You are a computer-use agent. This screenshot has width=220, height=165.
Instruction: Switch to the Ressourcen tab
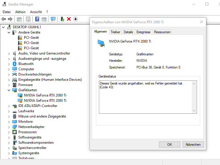click(x=162, y=32)
